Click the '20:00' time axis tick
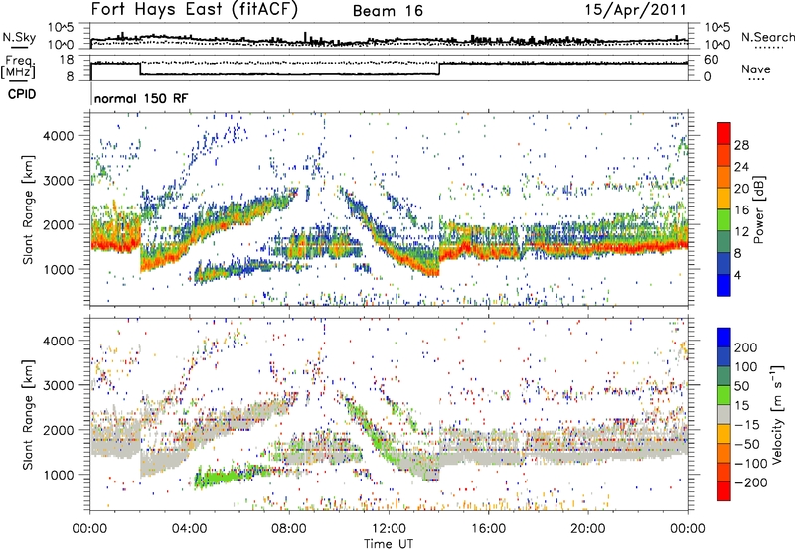Viewport: 795px width, 550px height. [588, 529]
